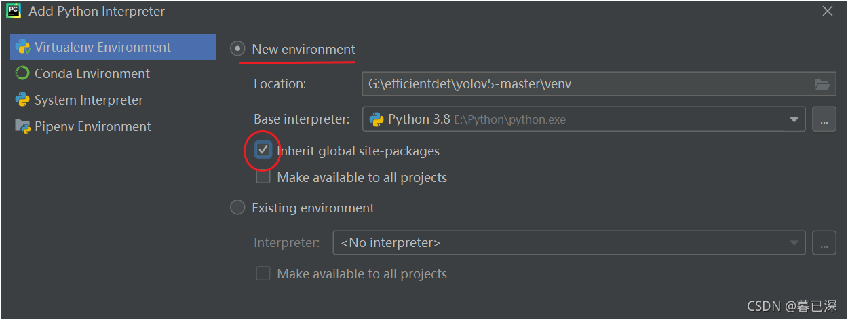Click the Add Python Interpreter title text

click(96, 12)
